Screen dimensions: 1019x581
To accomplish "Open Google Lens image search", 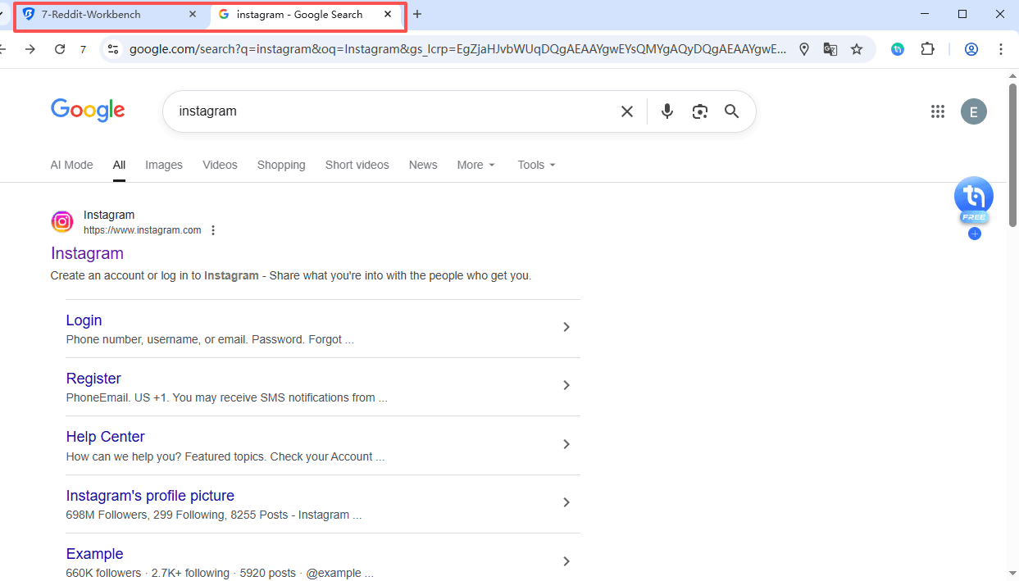I will pos(699,111).
